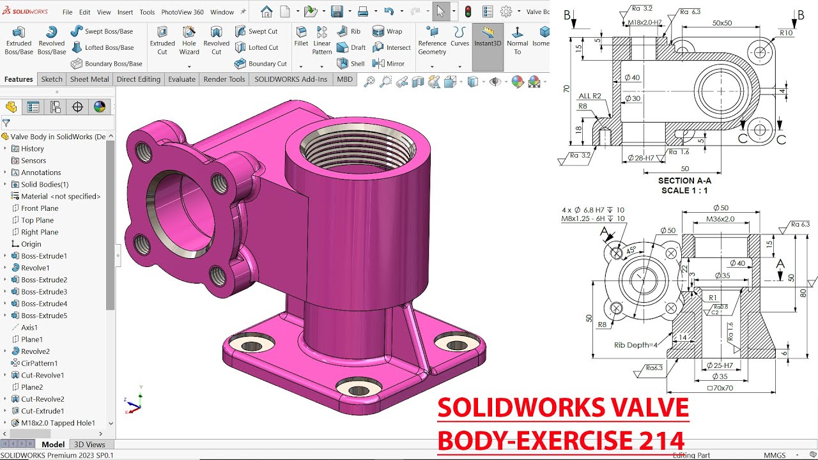Click the Section View icon
Screen dimensions: 818x460
point(417,81)
